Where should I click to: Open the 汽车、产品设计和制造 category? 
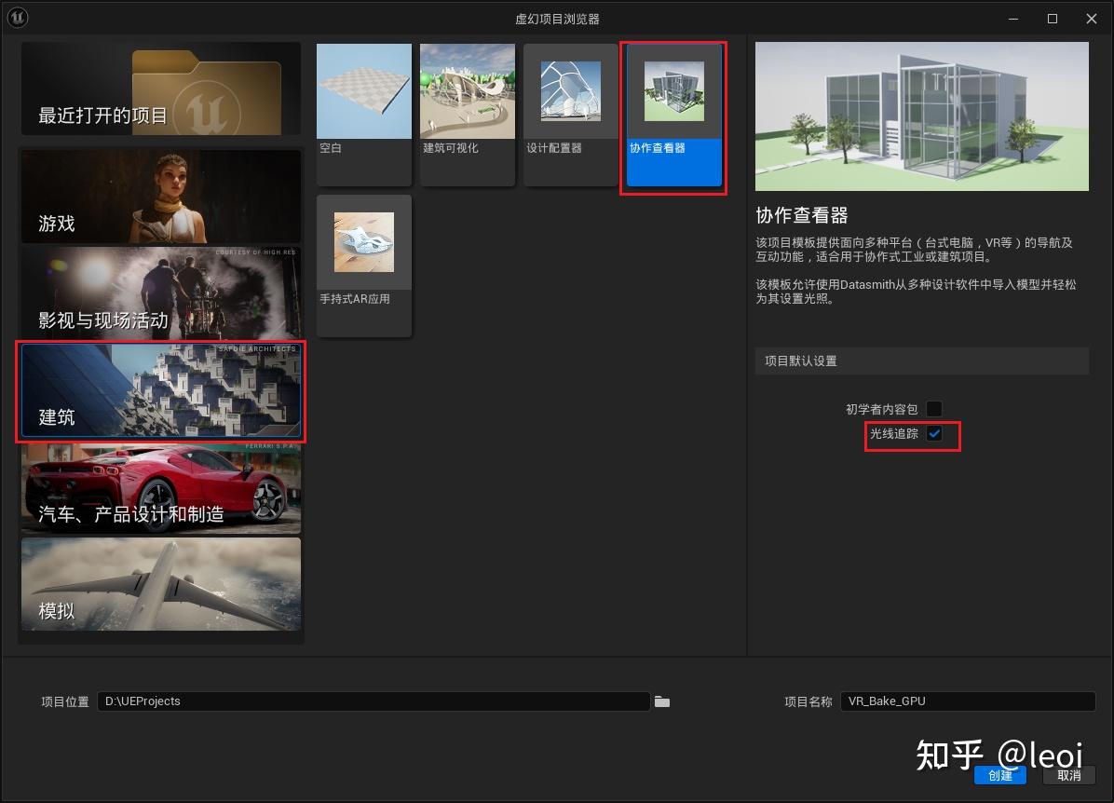point(159,489)
